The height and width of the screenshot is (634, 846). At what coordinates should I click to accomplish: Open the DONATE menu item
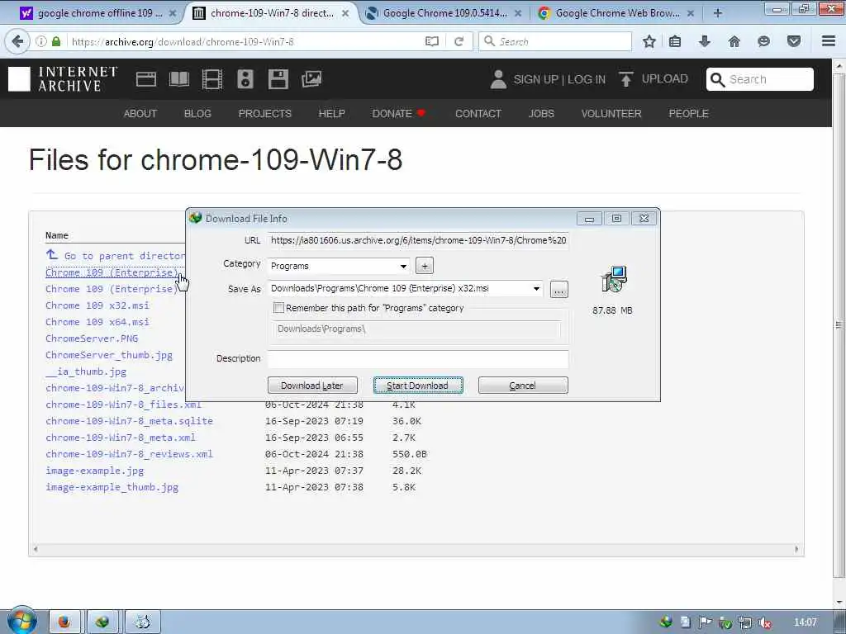tap(399, 114)
